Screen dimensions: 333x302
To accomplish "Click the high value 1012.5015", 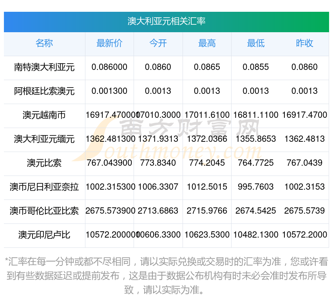I will tap(207, 187).
